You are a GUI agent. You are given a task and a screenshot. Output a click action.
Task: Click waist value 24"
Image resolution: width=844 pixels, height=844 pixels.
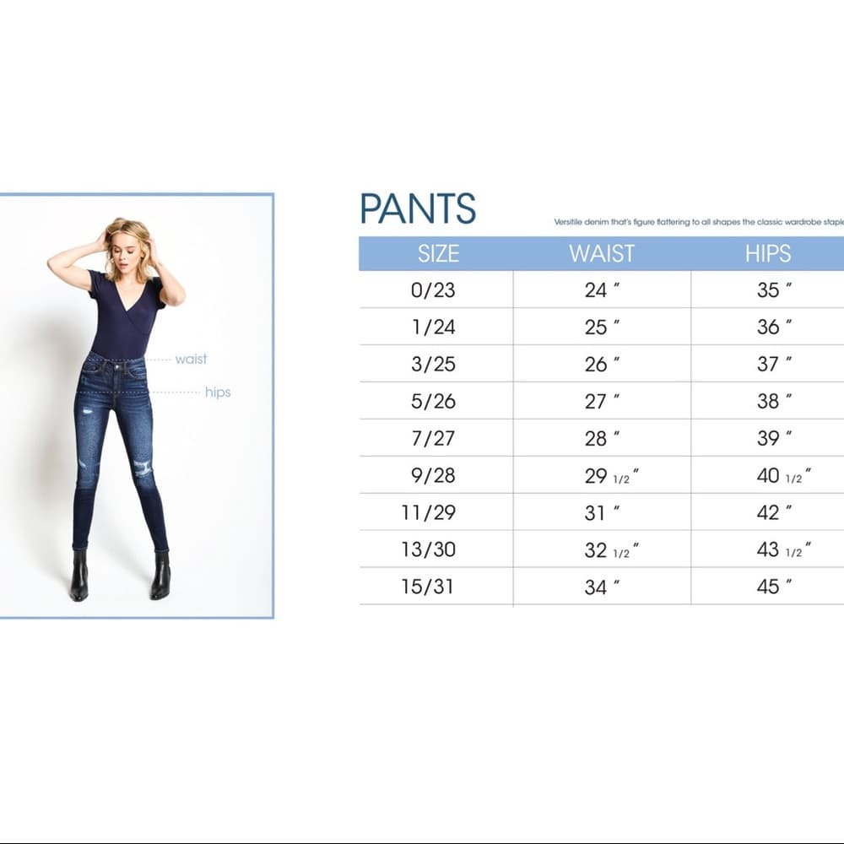coord(603,290)
